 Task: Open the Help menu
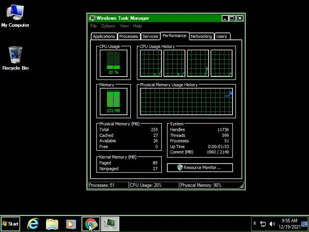click(x=138, y=26)
